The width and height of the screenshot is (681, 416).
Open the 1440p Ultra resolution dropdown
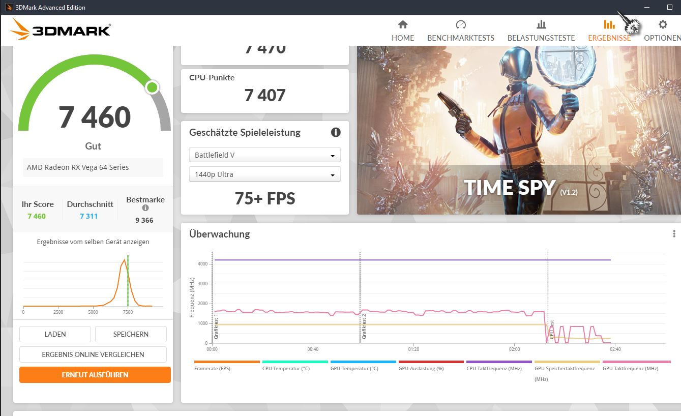pos(265,174)
